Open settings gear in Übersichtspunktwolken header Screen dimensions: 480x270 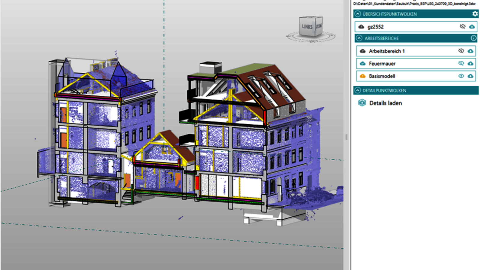tap(475, 14)
